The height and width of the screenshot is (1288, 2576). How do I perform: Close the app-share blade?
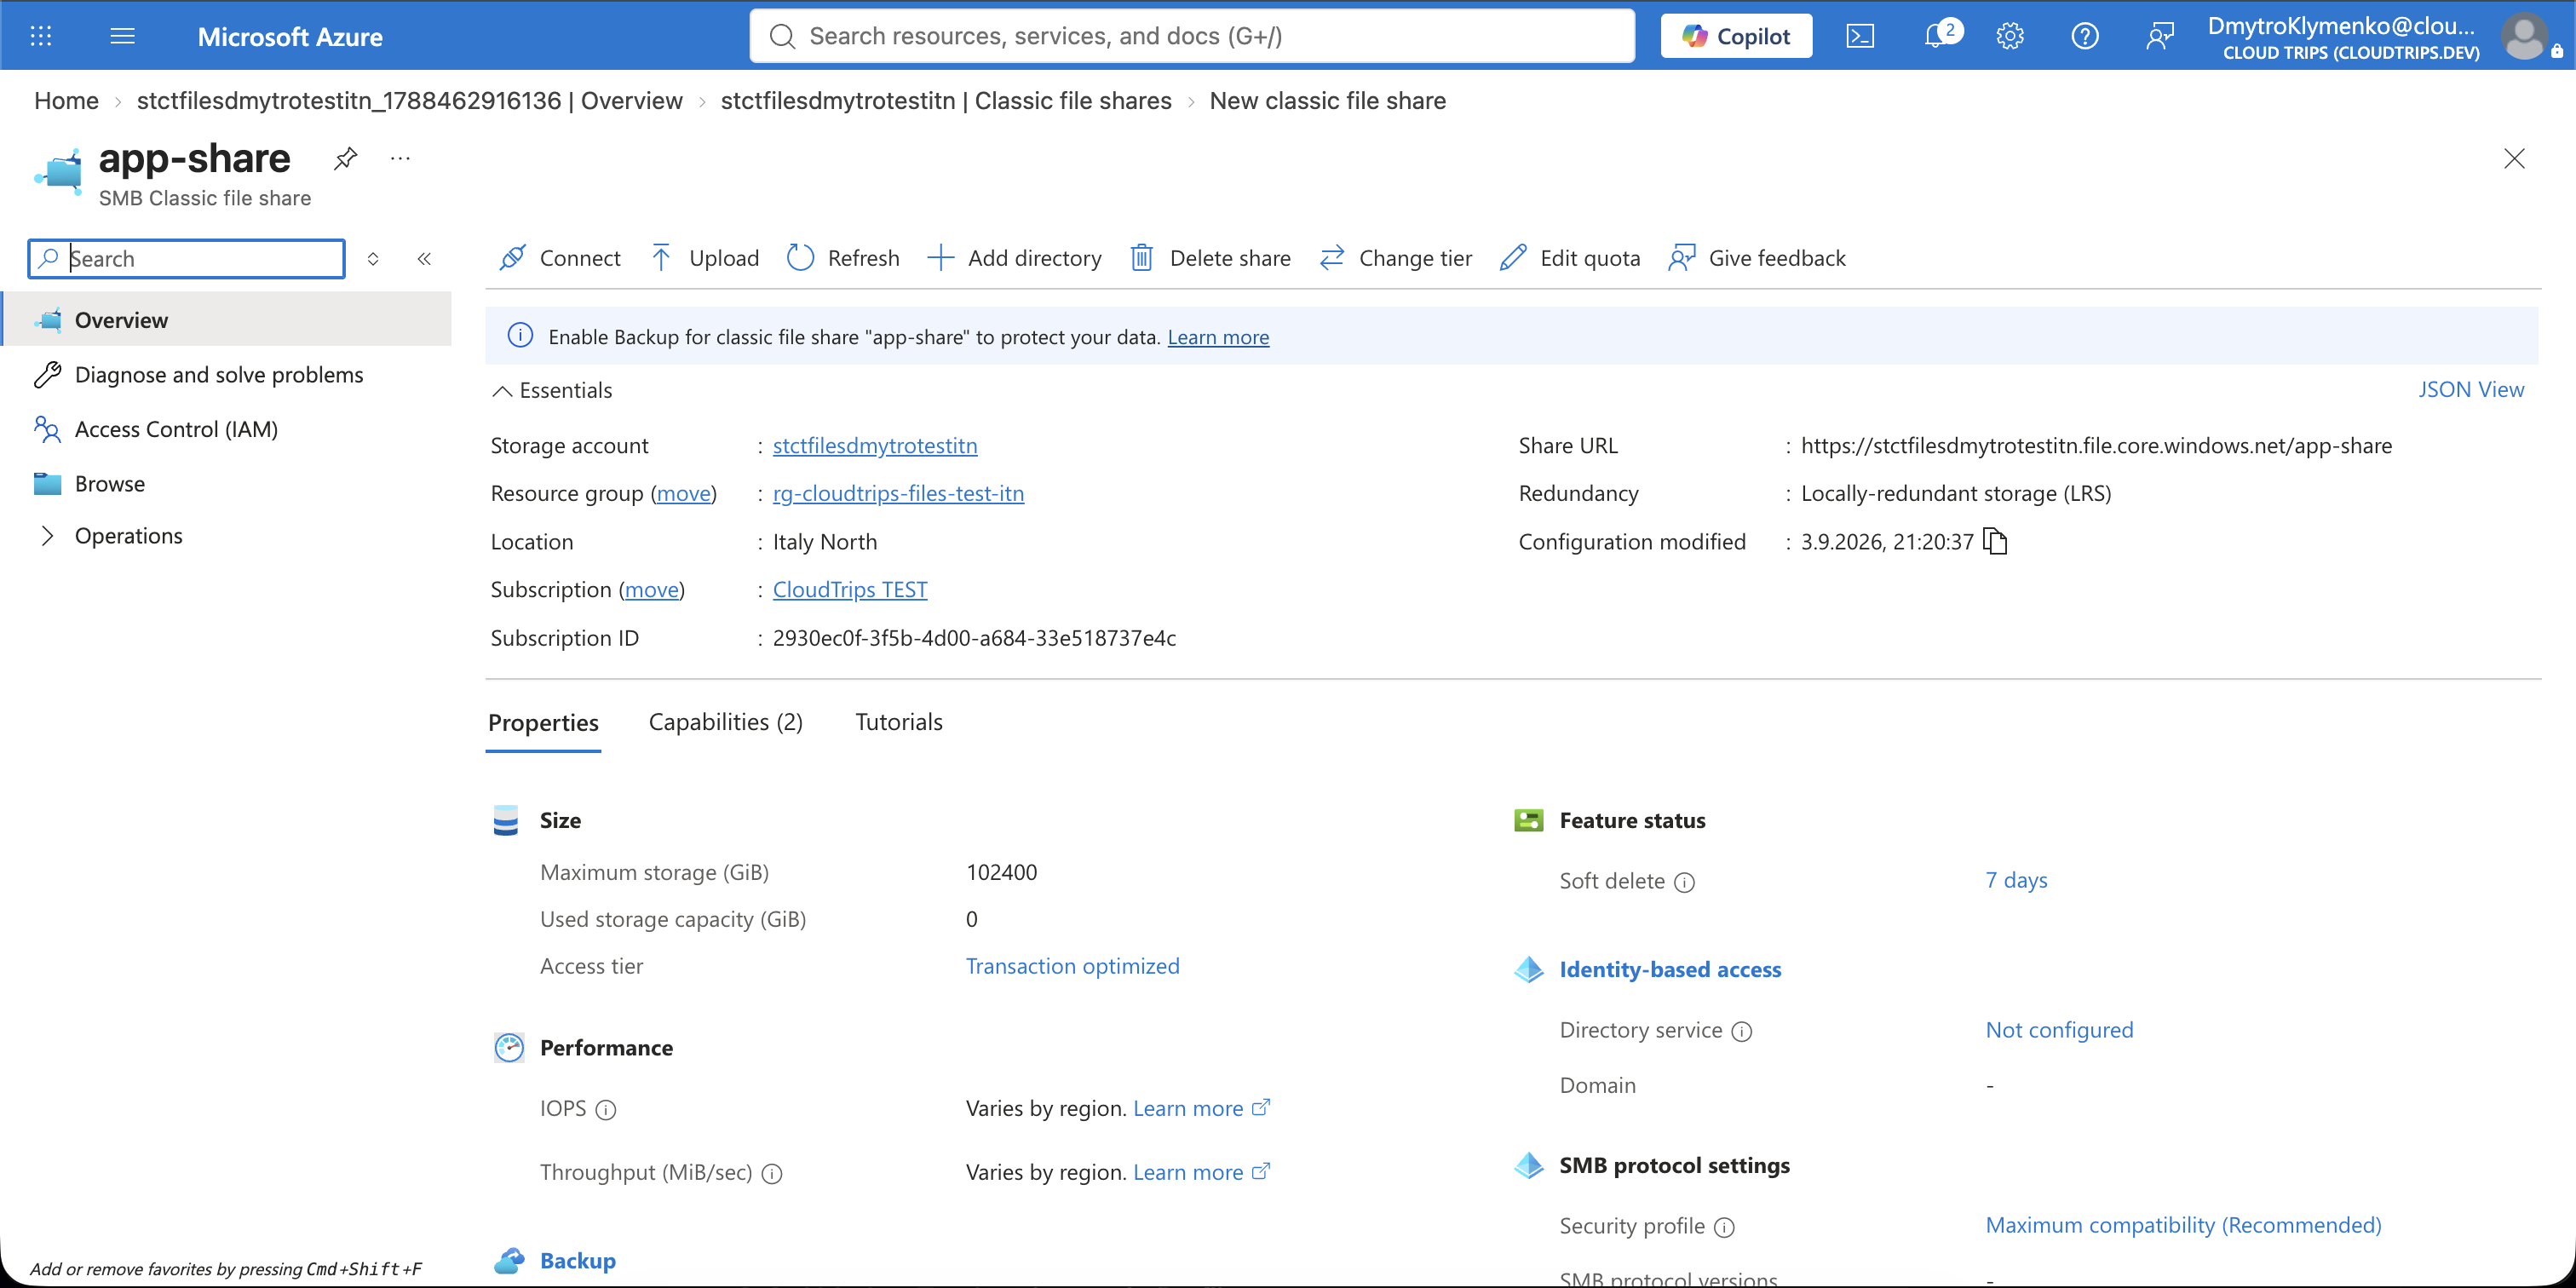click(2514, 158)
